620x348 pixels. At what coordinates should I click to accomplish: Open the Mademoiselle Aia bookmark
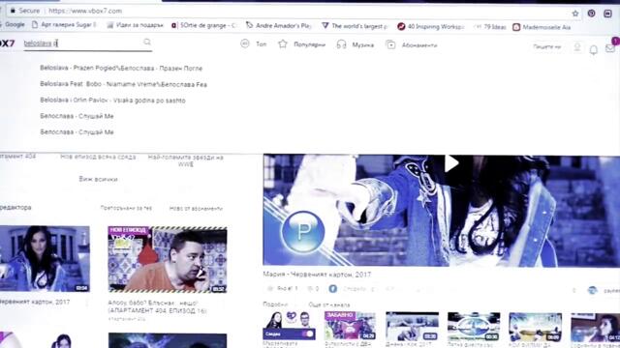click(542, 27)
